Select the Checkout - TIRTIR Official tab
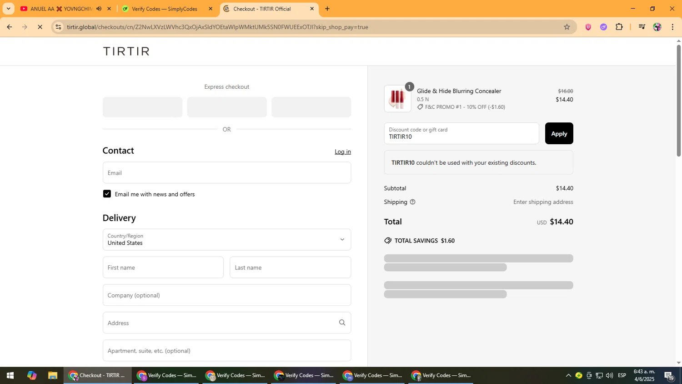 tap(262, 9)
